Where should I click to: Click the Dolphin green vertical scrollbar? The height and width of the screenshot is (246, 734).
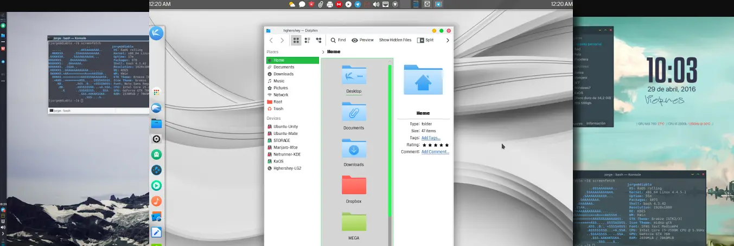[x=390, y=141]
